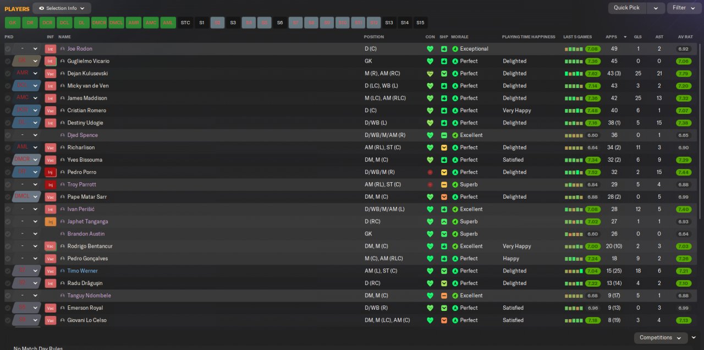Click the match sharpness icon for Micky van de Ven
This screenshot has width=704, height=350.
tap(444, 86)
